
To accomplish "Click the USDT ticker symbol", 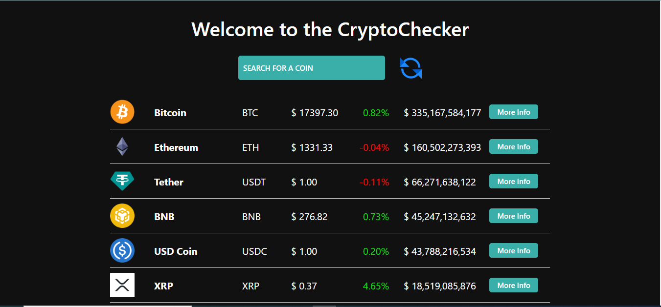I will [254, 182].
